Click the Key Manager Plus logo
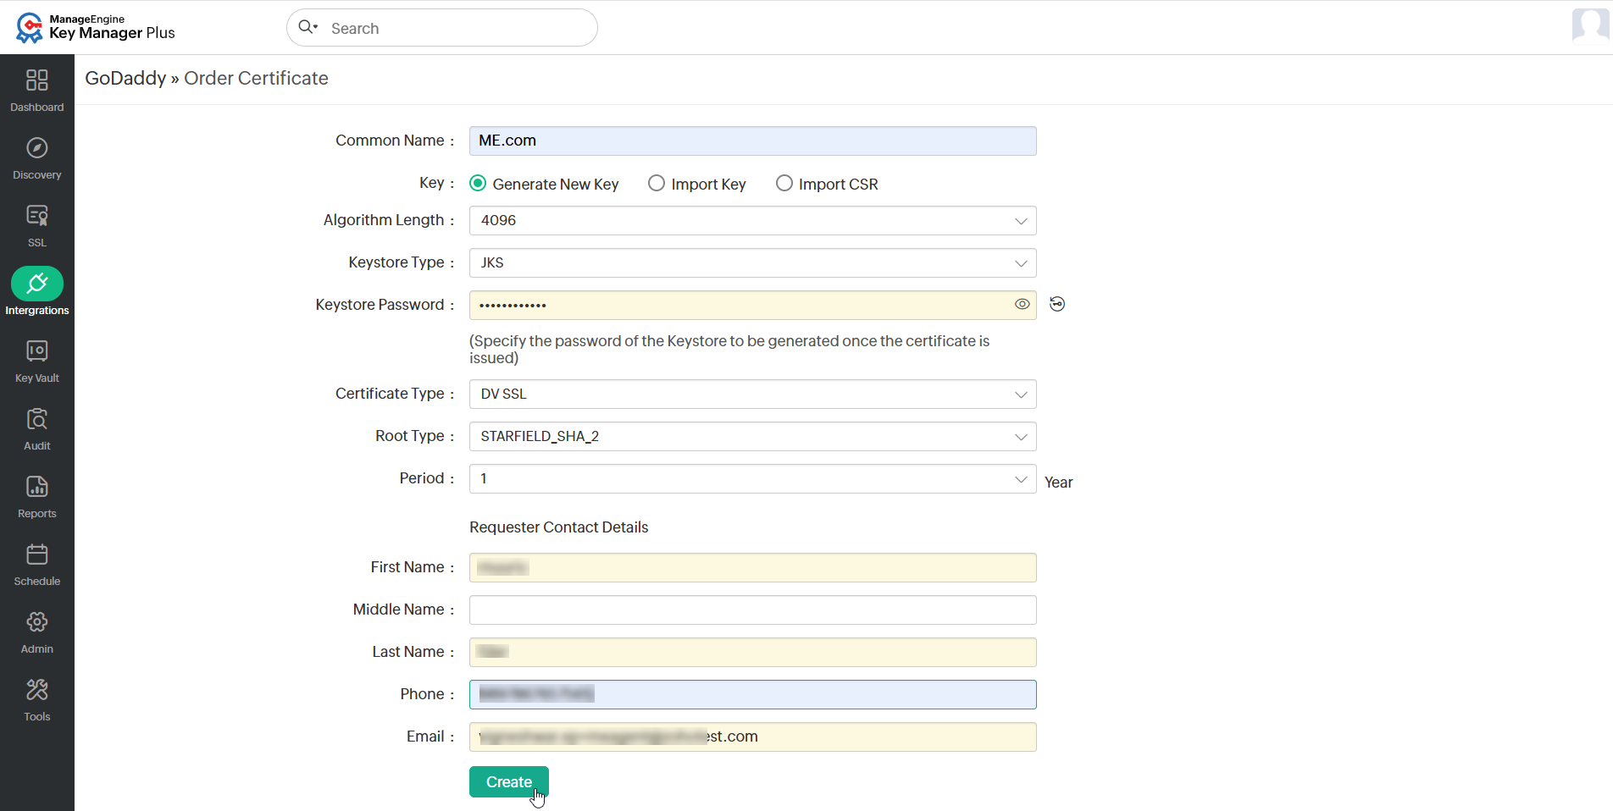The image size is (1613, 811). pos(95,27)
